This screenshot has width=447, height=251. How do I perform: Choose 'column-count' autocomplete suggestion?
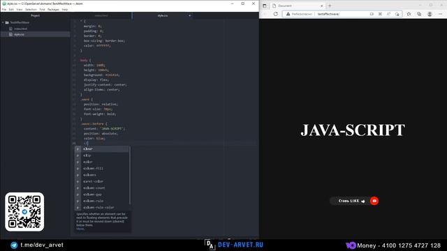[x=102, y=188]
